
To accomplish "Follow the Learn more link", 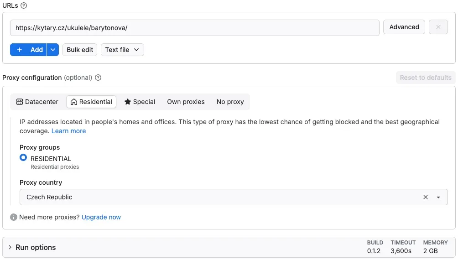I will 68,131.
